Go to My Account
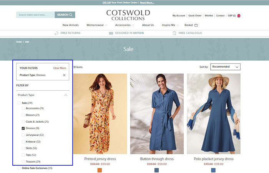This screenshot has height=173, width=269. (179, 16)
